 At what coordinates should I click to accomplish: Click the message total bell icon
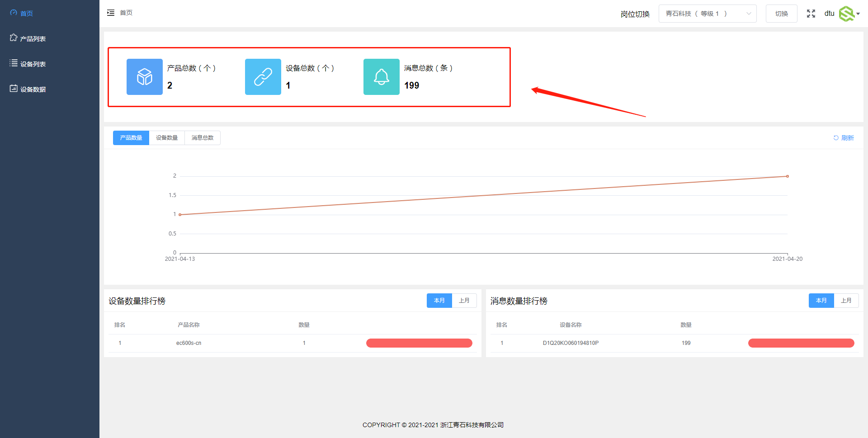[x=381, y=77]
